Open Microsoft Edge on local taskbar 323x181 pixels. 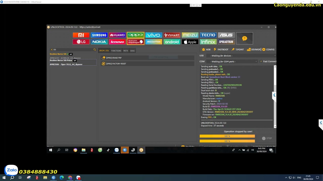pyautogui.click(x=62, y=178)
